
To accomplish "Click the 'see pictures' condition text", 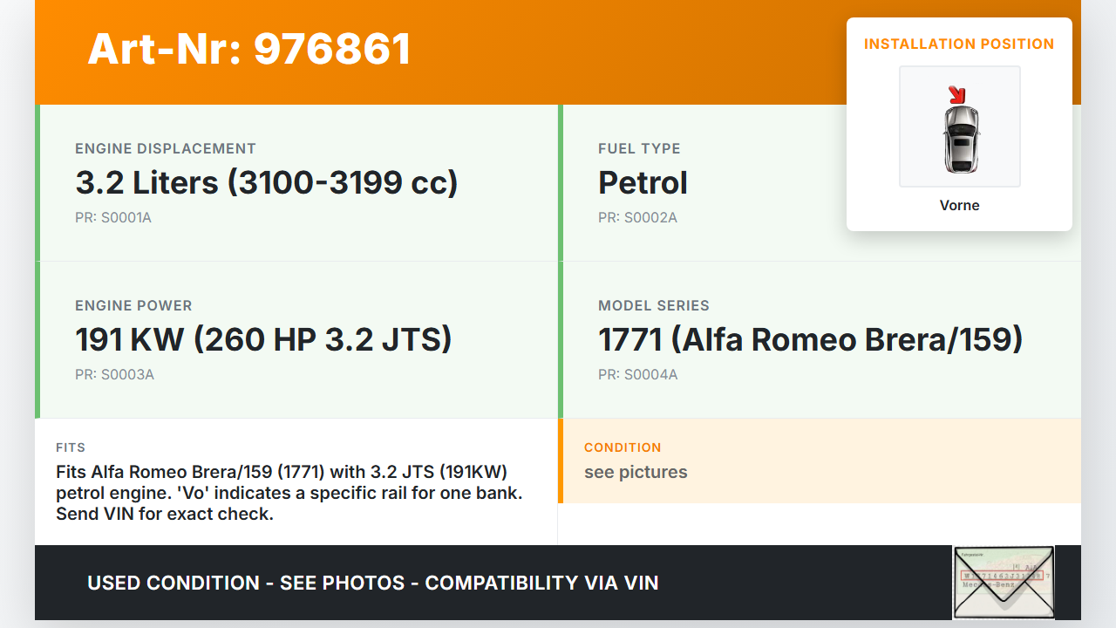I will coord(636,472).
